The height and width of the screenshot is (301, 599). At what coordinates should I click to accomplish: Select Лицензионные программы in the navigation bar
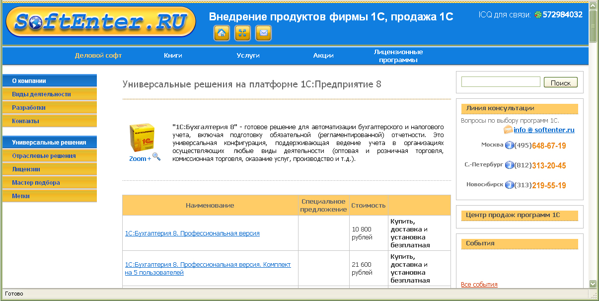click(398, 55)
